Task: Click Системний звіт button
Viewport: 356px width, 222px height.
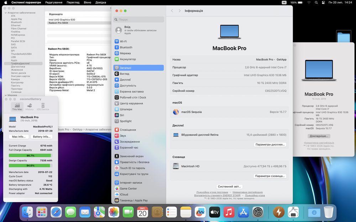Action: (x=229, y=187)
